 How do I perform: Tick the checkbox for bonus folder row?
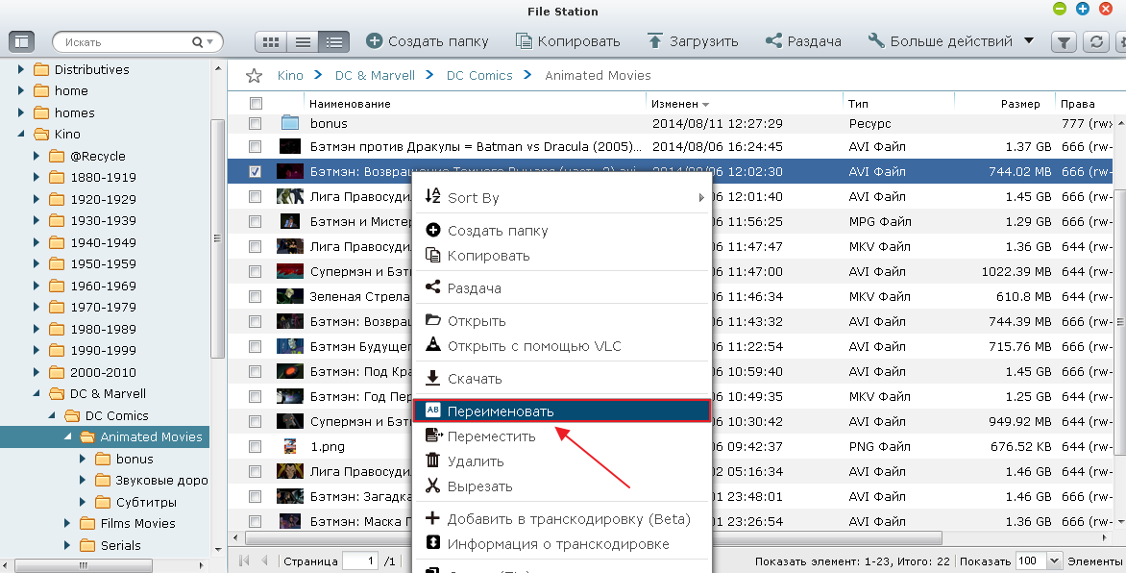click(255, 124)
